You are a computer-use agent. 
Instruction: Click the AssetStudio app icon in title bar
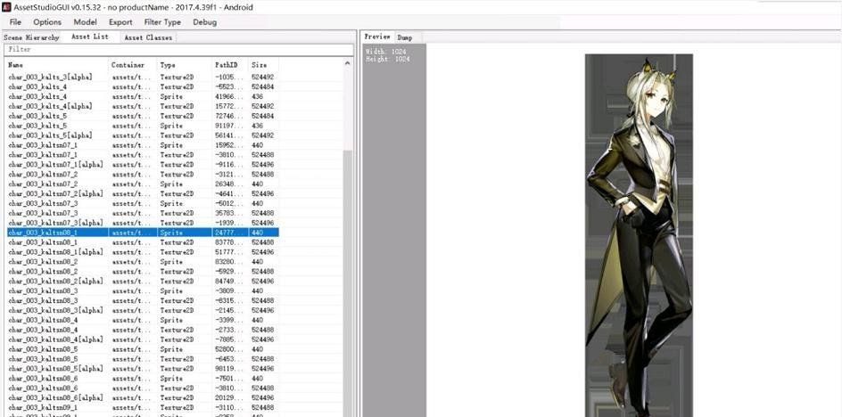(x=8, y=7)
